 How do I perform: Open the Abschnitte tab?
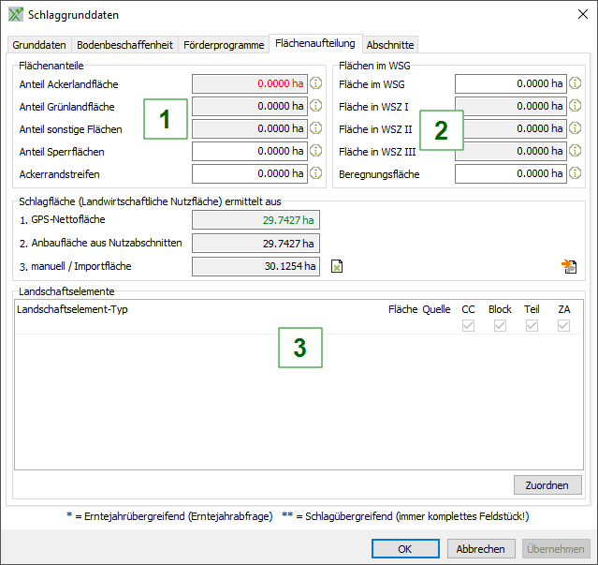(390, 45)
